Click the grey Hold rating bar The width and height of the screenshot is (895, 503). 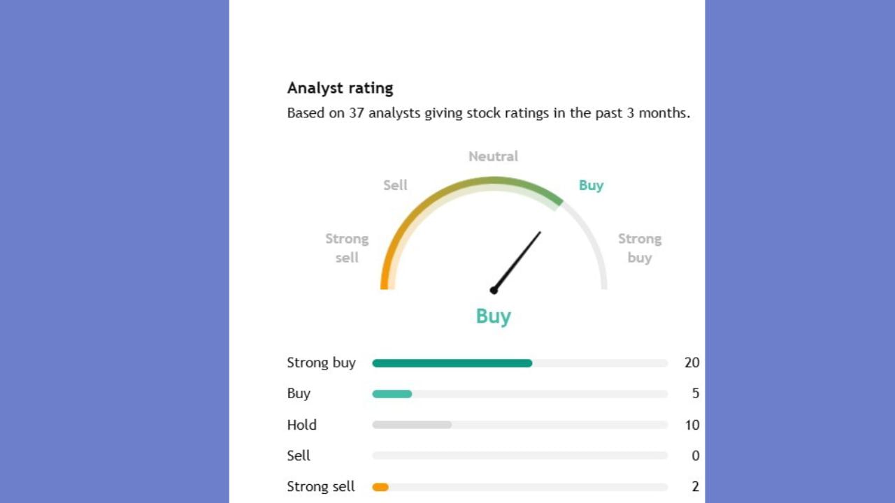coord(412,425)
